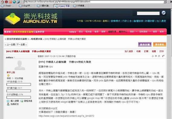Switch to the '2 Sogi!手' browser tab
This screenshot has width=172, height=119.
coord(25,6)
